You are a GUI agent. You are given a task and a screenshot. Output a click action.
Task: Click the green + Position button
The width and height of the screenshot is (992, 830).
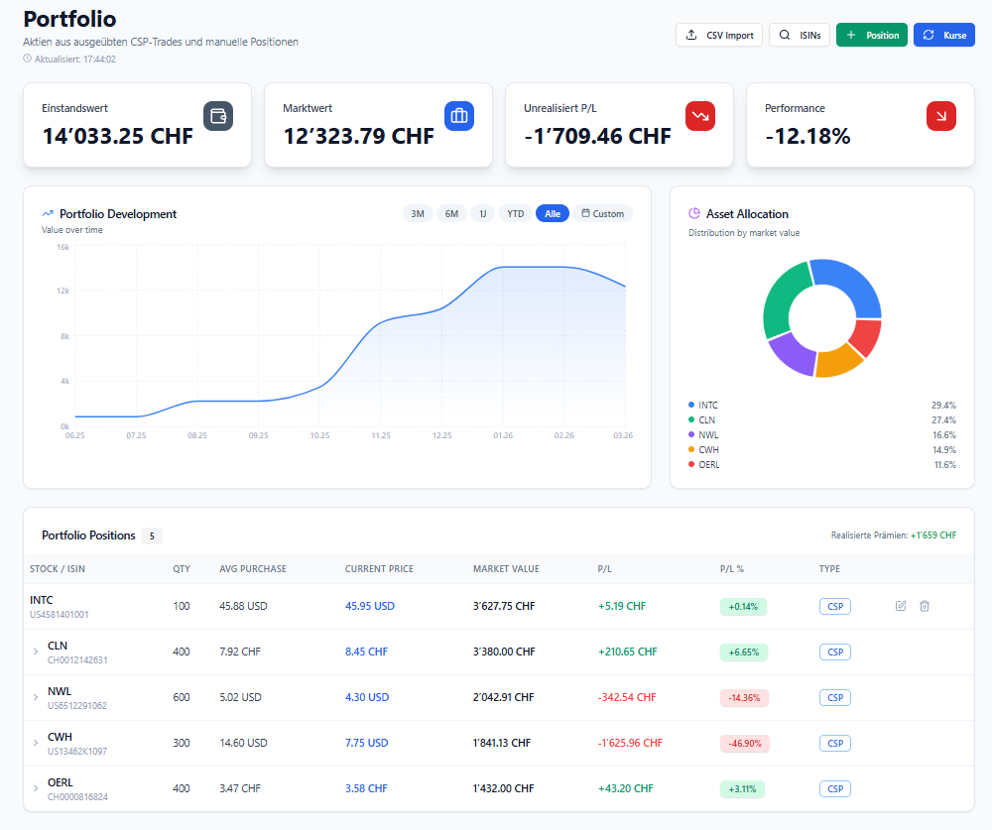tap(871, 35)
